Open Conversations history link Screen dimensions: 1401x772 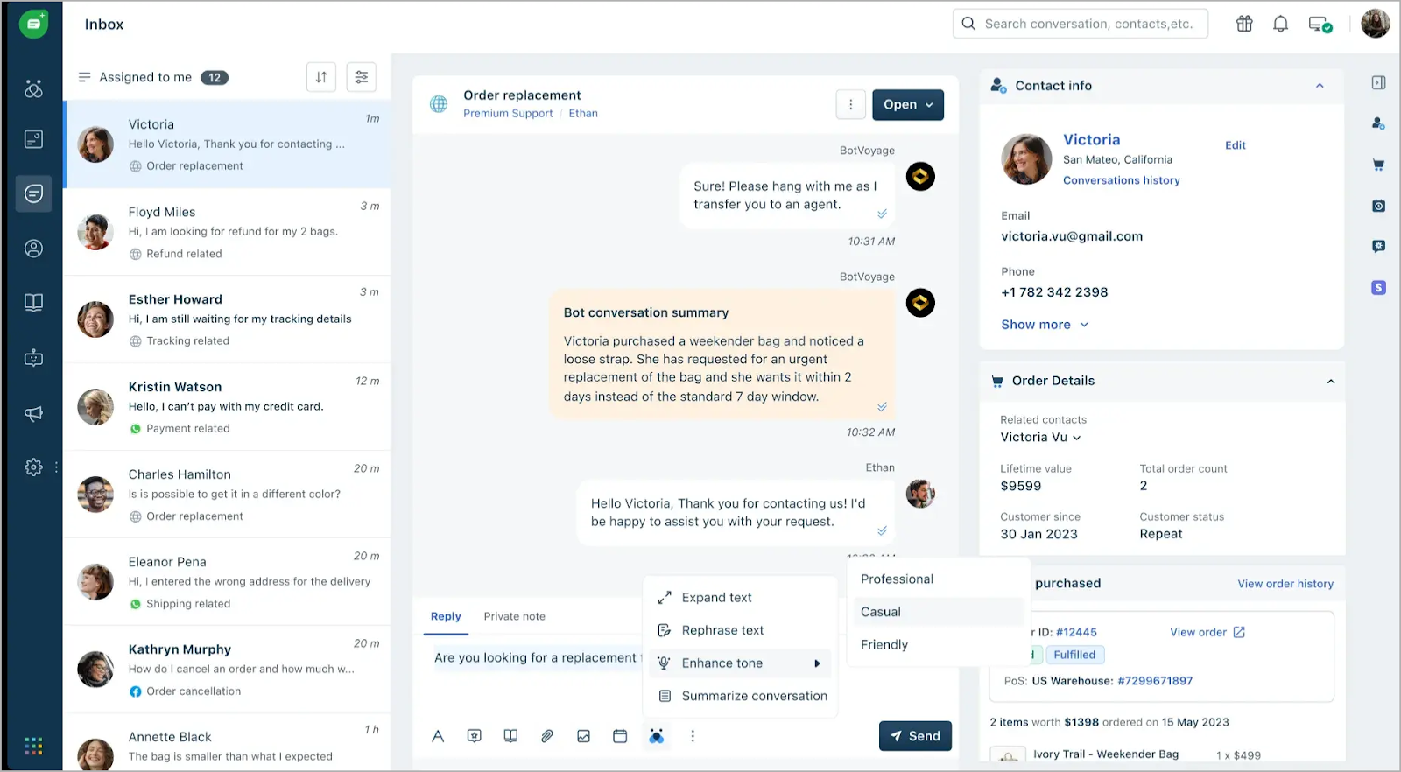click(x=1122, y=180)
